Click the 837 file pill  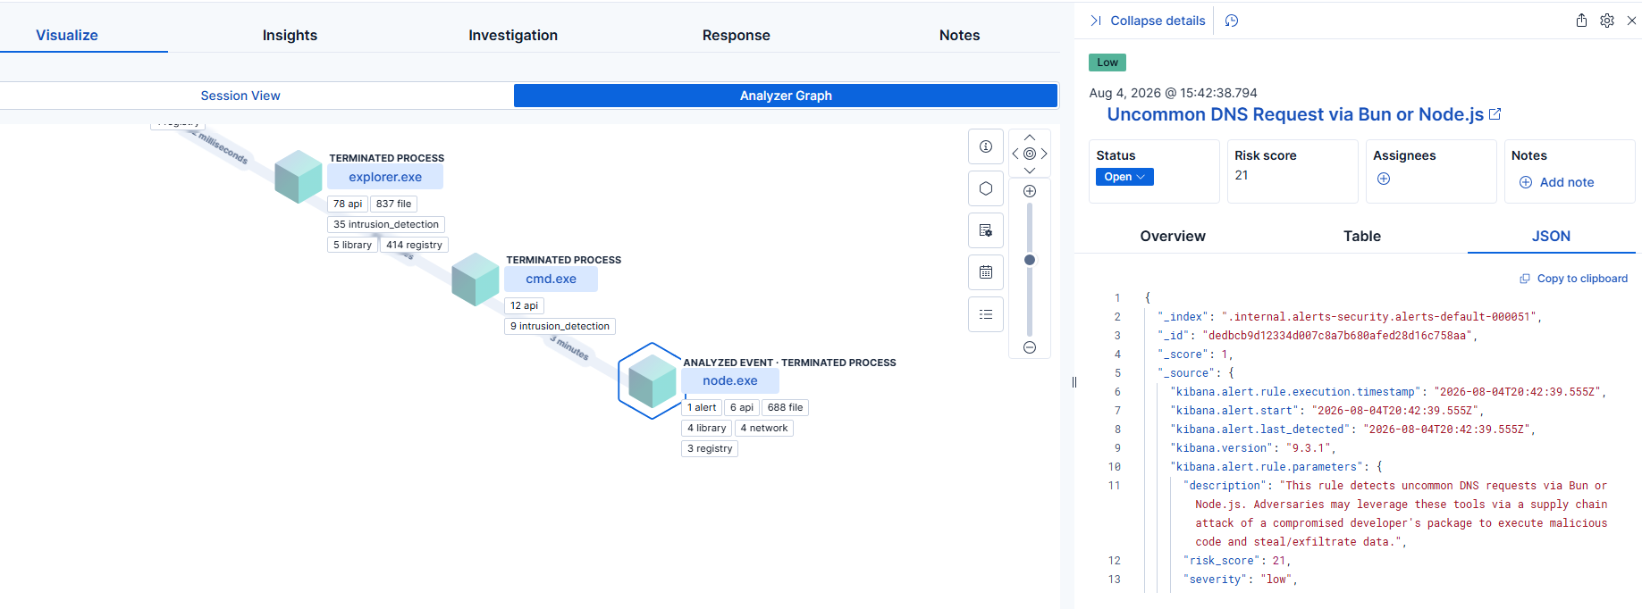pos(393,204)
